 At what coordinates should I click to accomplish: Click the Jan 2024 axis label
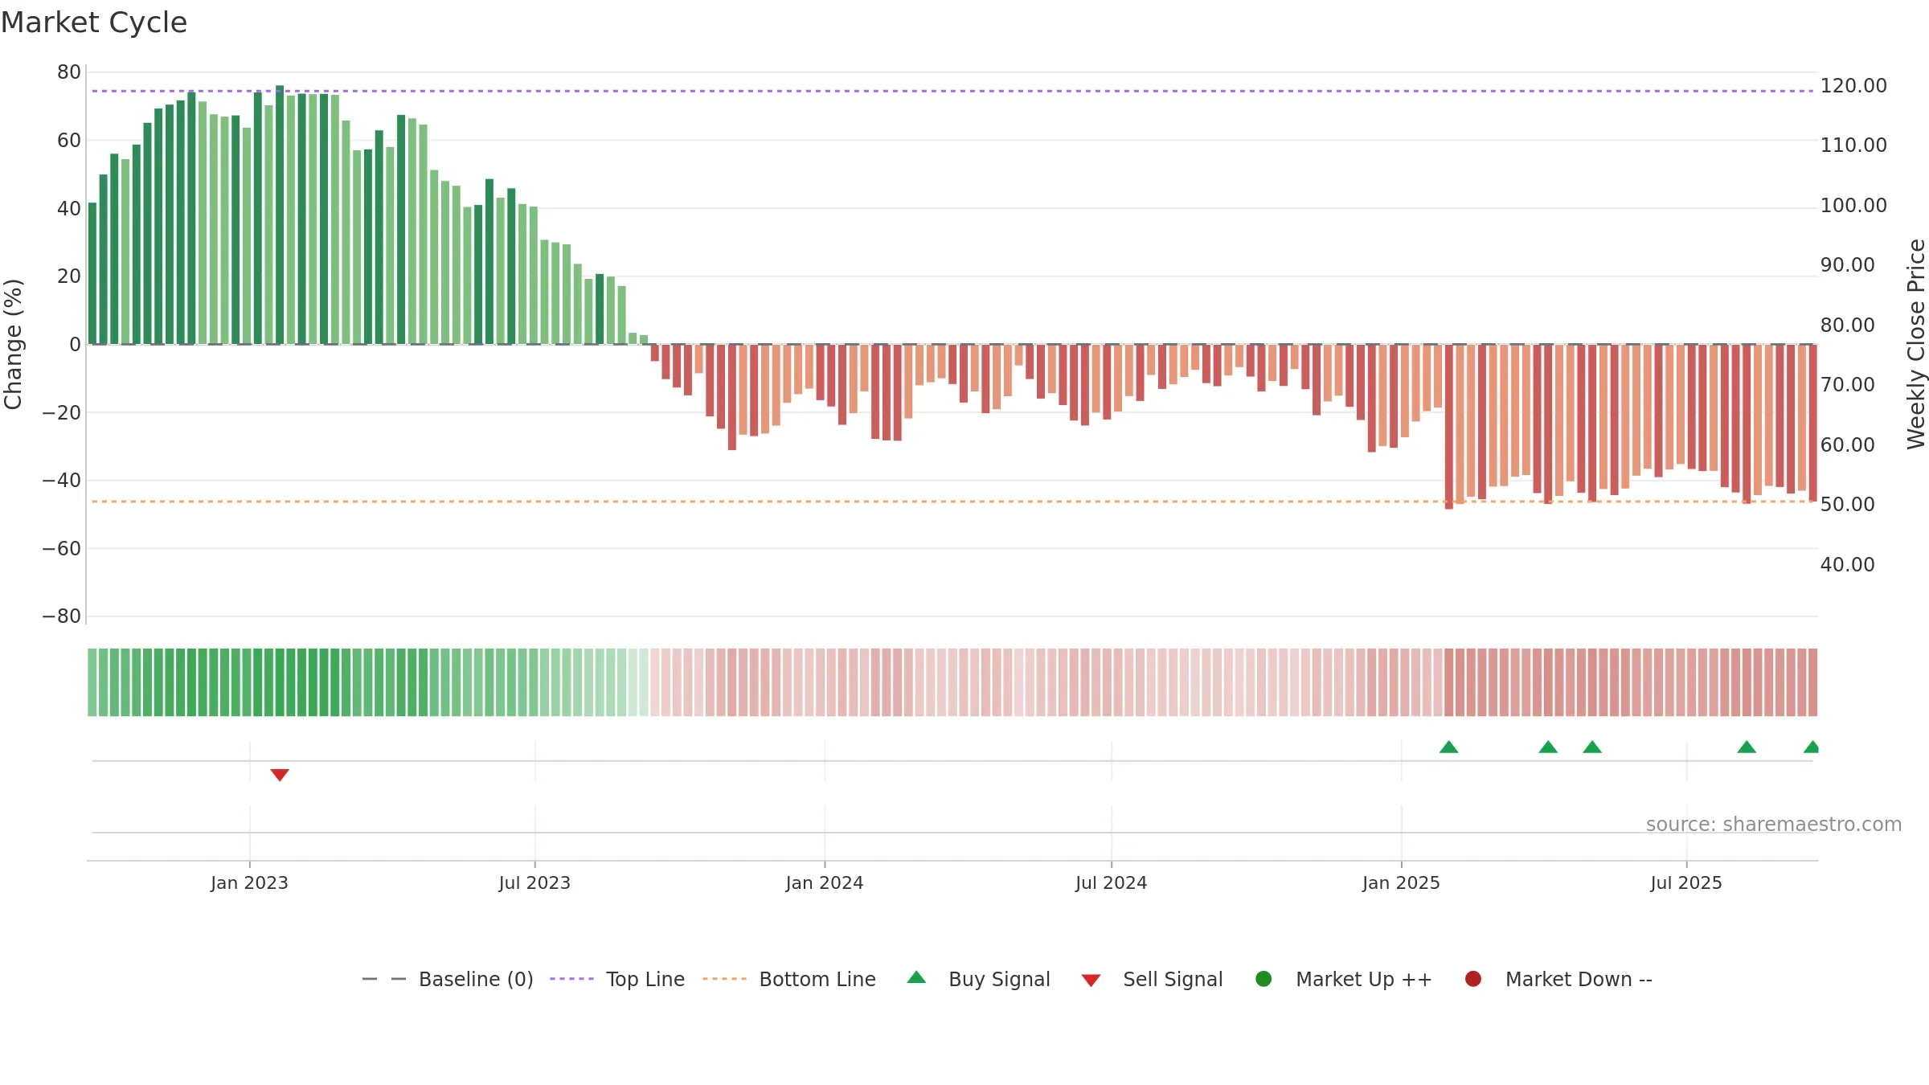(825, 882)
